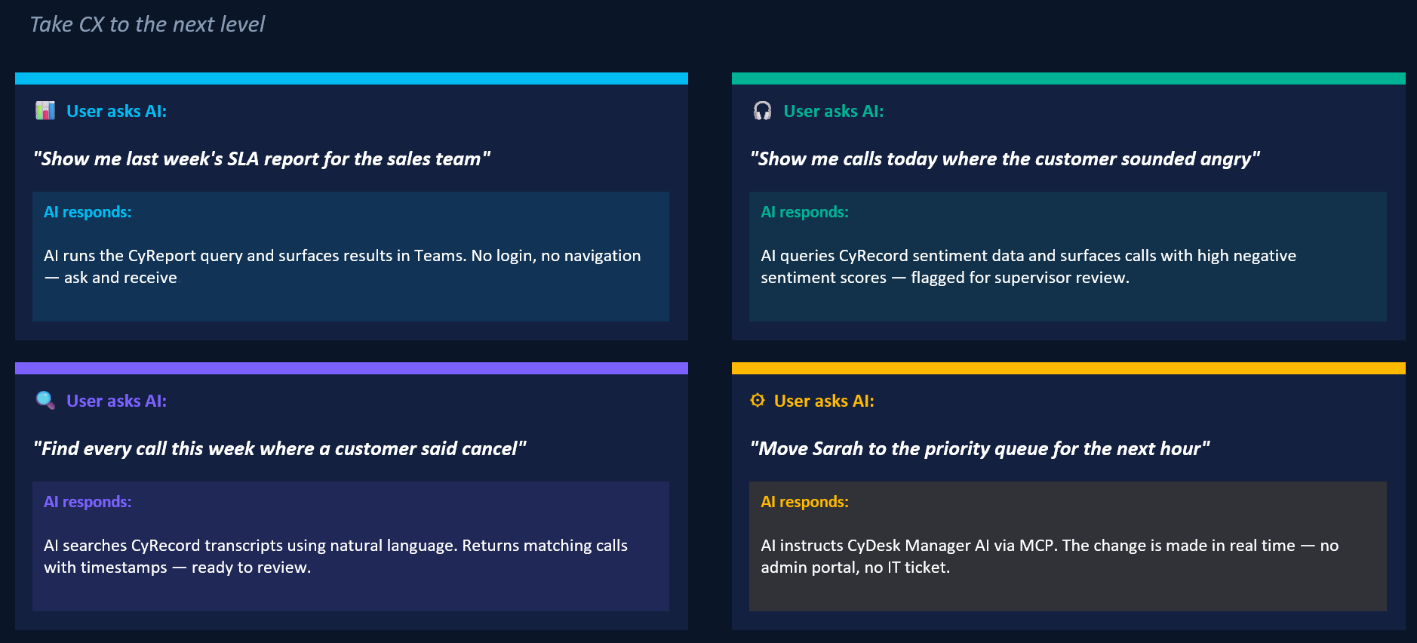Select the purple color bar above cancel card

pyautogui.click(x=352, y=368)
